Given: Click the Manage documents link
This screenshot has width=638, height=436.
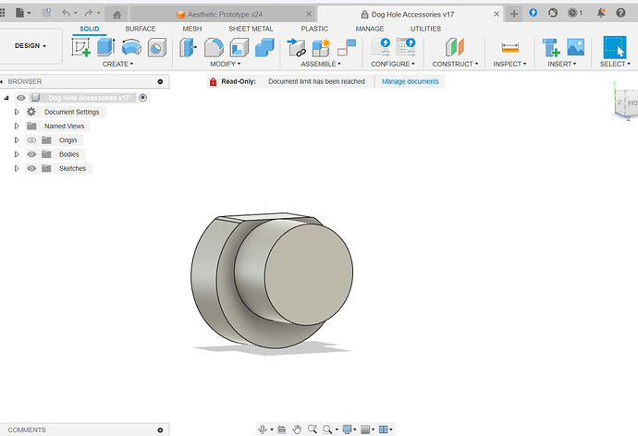Looking at the screenshot, I should (x=411, y=81).
